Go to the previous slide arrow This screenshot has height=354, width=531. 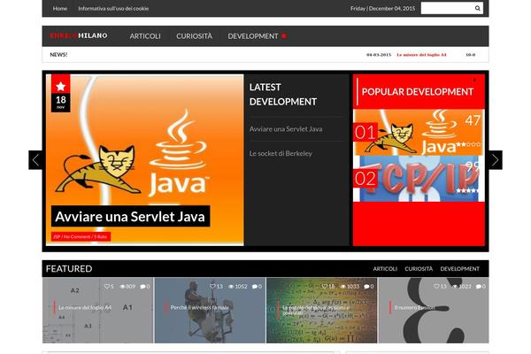(x=35, y=160)
